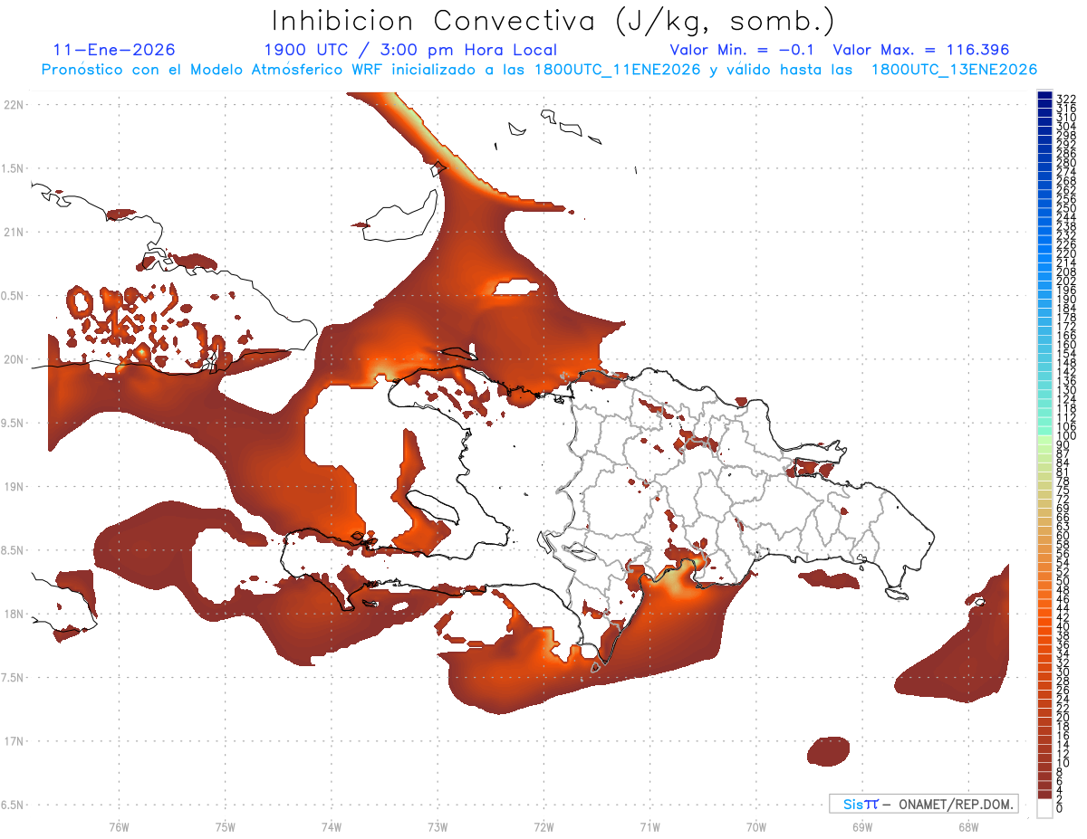
Task: Click the '21N' latitude axis label
Action: click(14, 232)
